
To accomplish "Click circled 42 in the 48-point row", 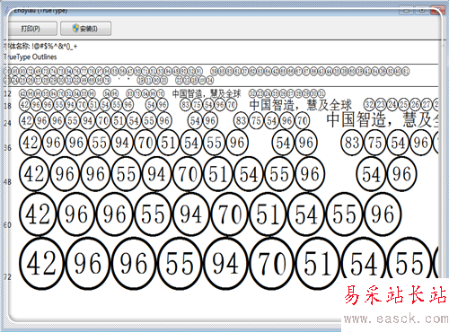I will click(34, 174).
